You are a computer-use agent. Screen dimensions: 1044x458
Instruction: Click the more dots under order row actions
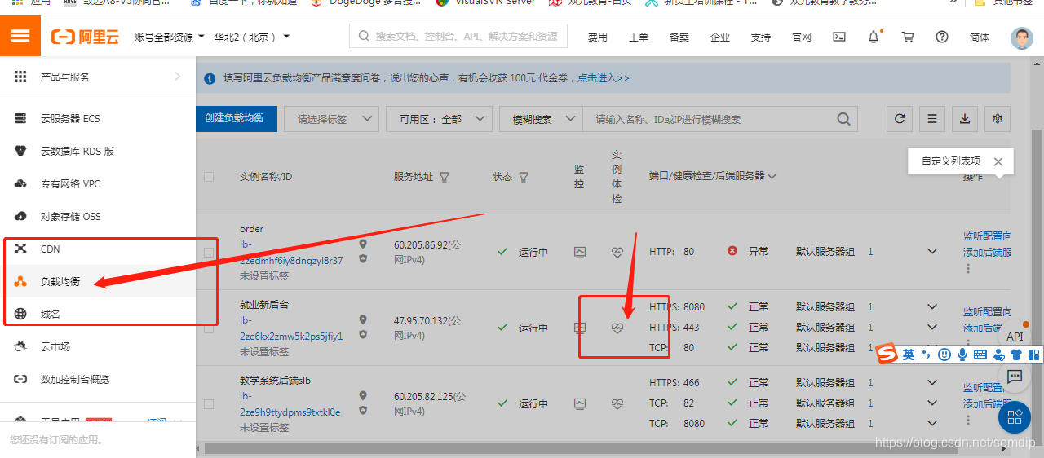[x=968, y=268]
